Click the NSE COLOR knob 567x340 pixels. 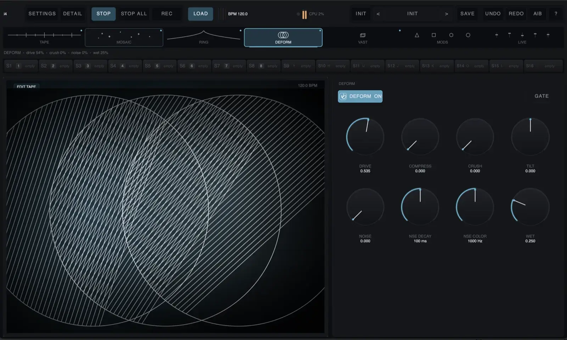[x=475, y=207]
